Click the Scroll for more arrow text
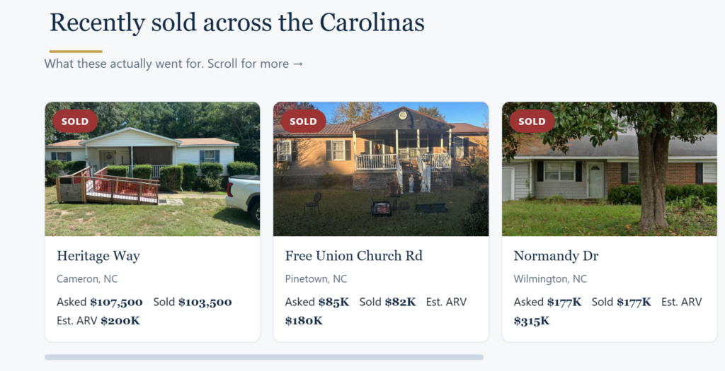The image size is (725, 371). [x=255, y=63]
